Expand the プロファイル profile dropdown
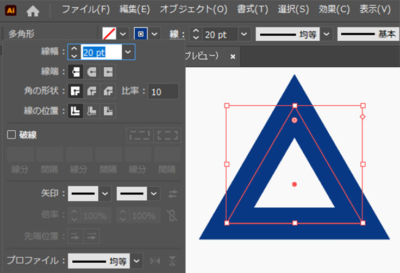 (136, 261)
